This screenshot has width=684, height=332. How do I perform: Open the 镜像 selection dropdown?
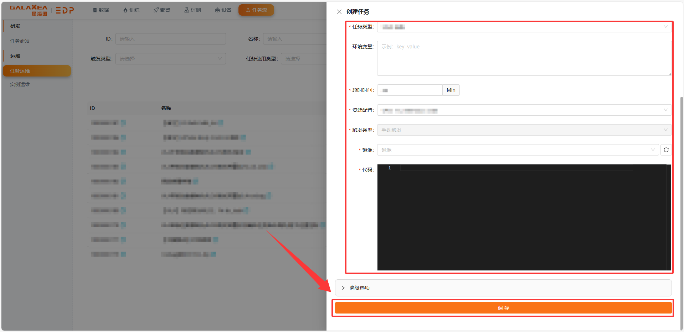point(518,150)
